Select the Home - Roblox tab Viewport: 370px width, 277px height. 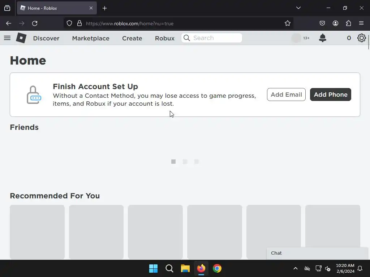click(57, 8)
